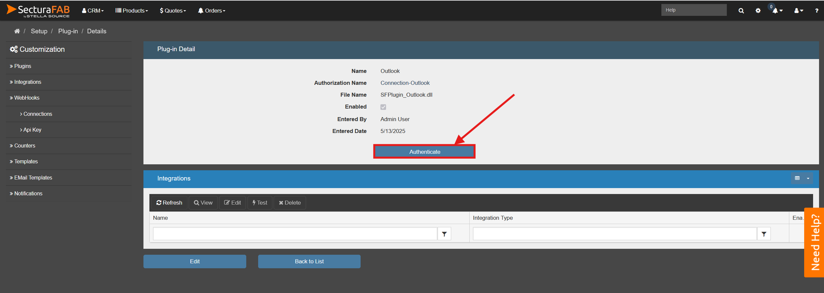Click the Help search field

693,10
